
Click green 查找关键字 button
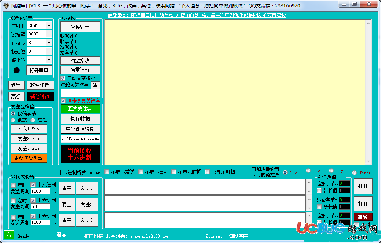point(80,109)
